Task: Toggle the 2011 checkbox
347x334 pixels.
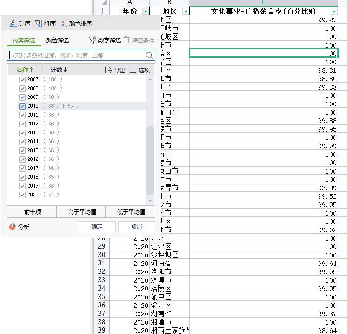Action: (22, 115)
